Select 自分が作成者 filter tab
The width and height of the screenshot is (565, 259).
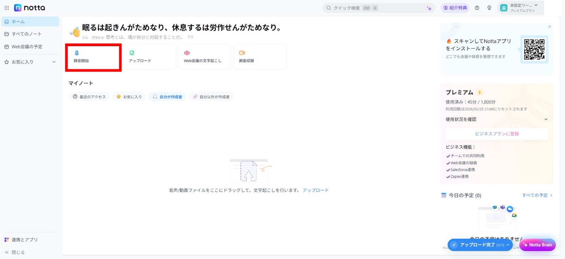(167, 97)
